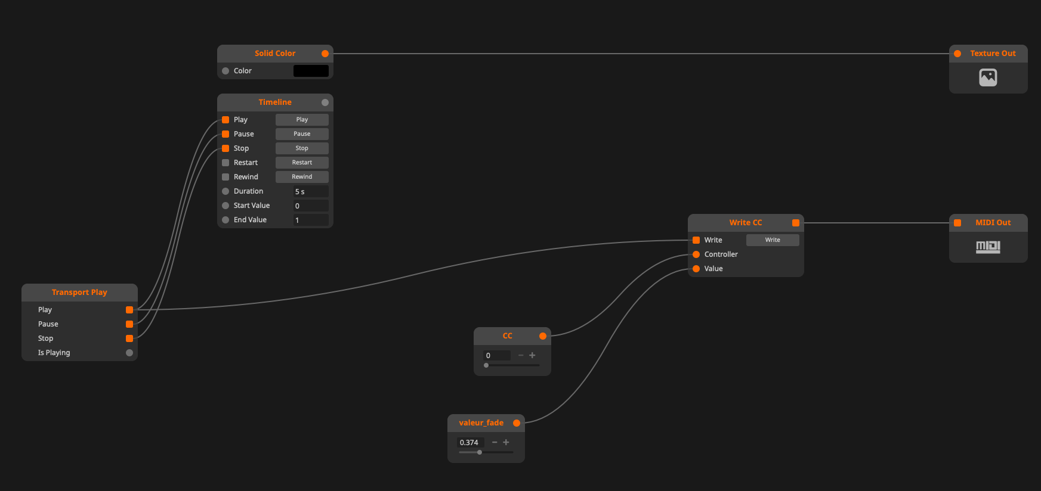This screenshot has height=491, width=1041.
Task: Select the Transport Play node title
Action: pyautogui.click(x=79, y=293)
